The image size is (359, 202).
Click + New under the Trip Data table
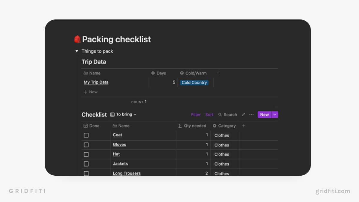90,92
